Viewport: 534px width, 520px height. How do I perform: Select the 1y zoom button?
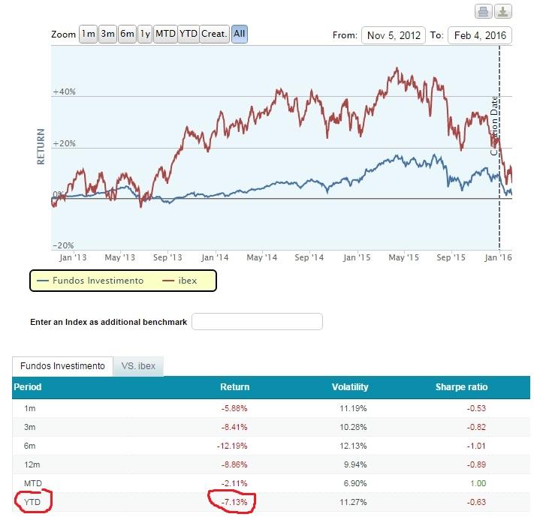pyautogui.click(x=145, y=35)
